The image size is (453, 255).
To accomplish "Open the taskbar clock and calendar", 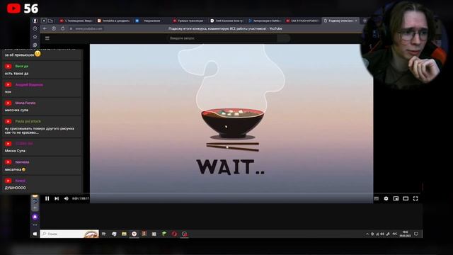I will tap(405, 234).
